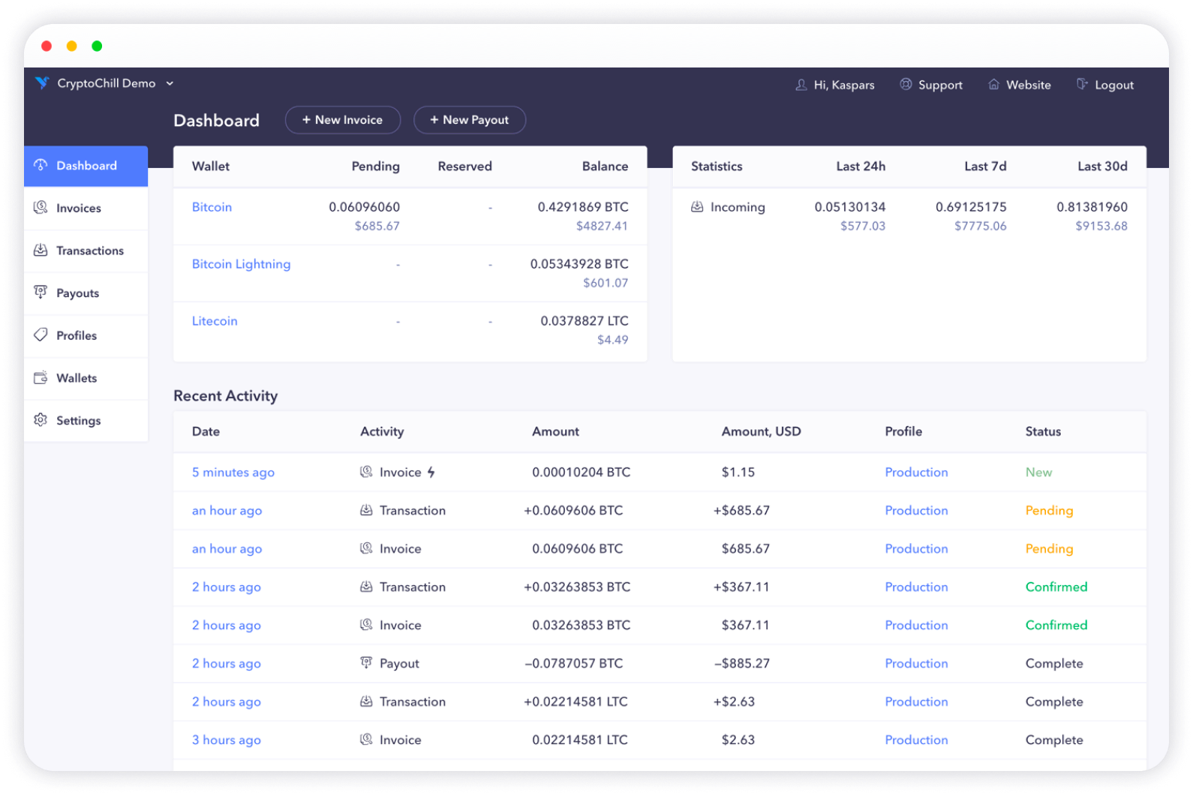Click the Website home icon

tap(993, 85)
